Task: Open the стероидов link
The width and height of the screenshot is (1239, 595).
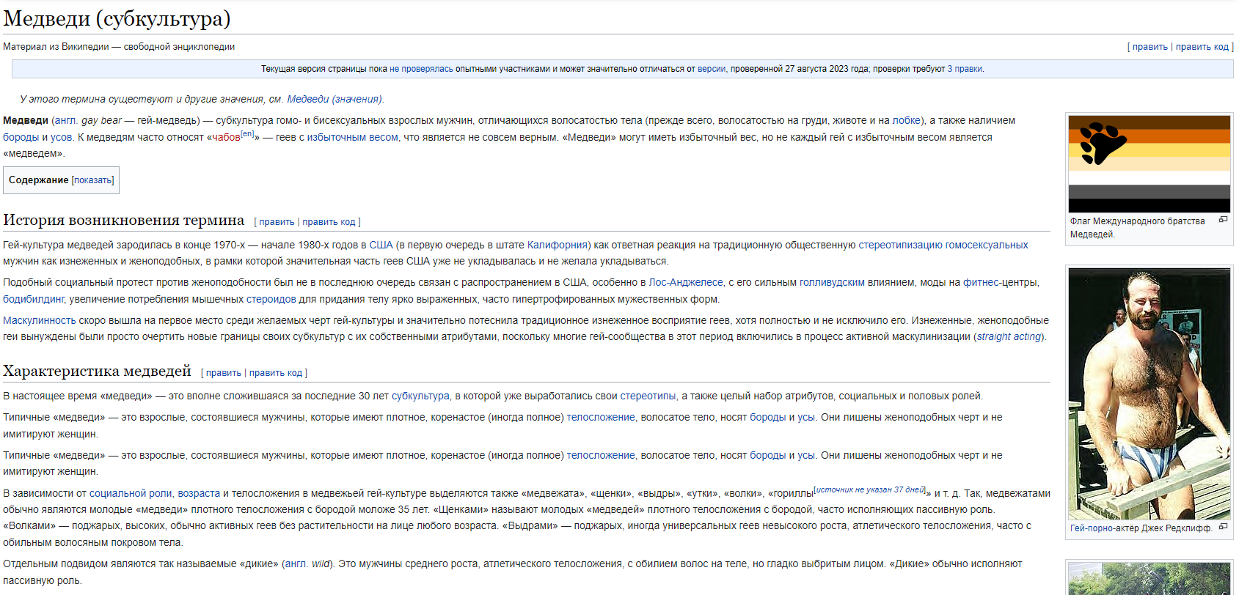Action: coord(271,299)
